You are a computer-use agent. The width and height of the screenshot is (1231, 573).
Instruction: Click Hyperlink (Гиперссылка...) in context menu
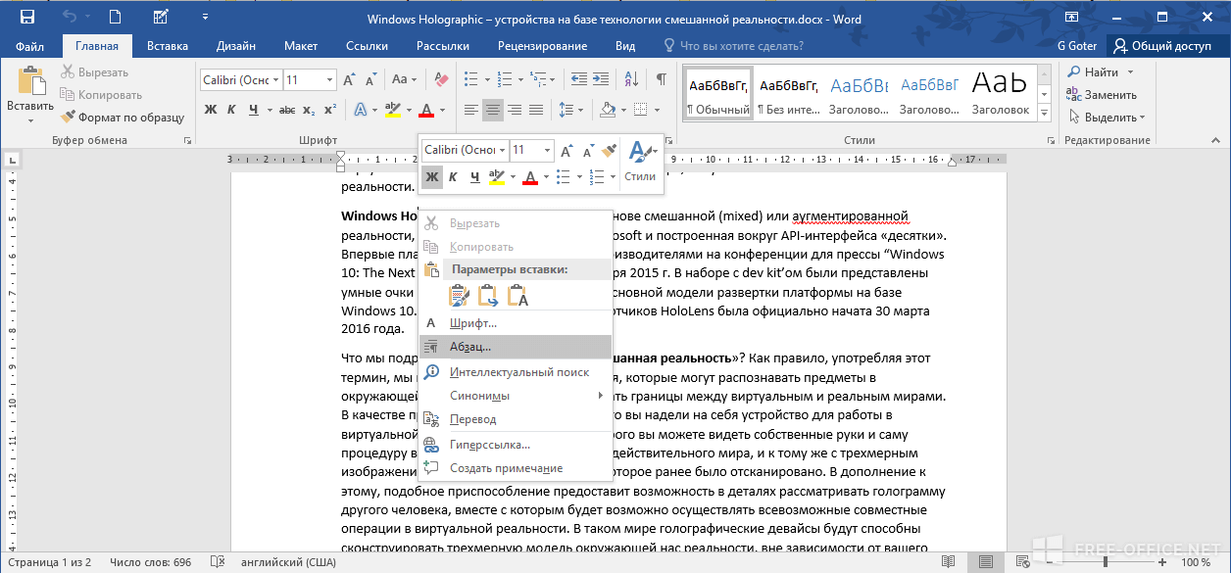click(x=516, y=445)
